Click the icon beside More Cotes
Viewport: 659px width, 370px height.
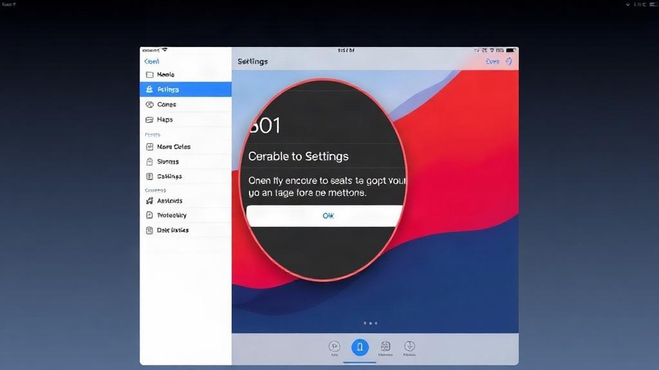coord(149,147)
